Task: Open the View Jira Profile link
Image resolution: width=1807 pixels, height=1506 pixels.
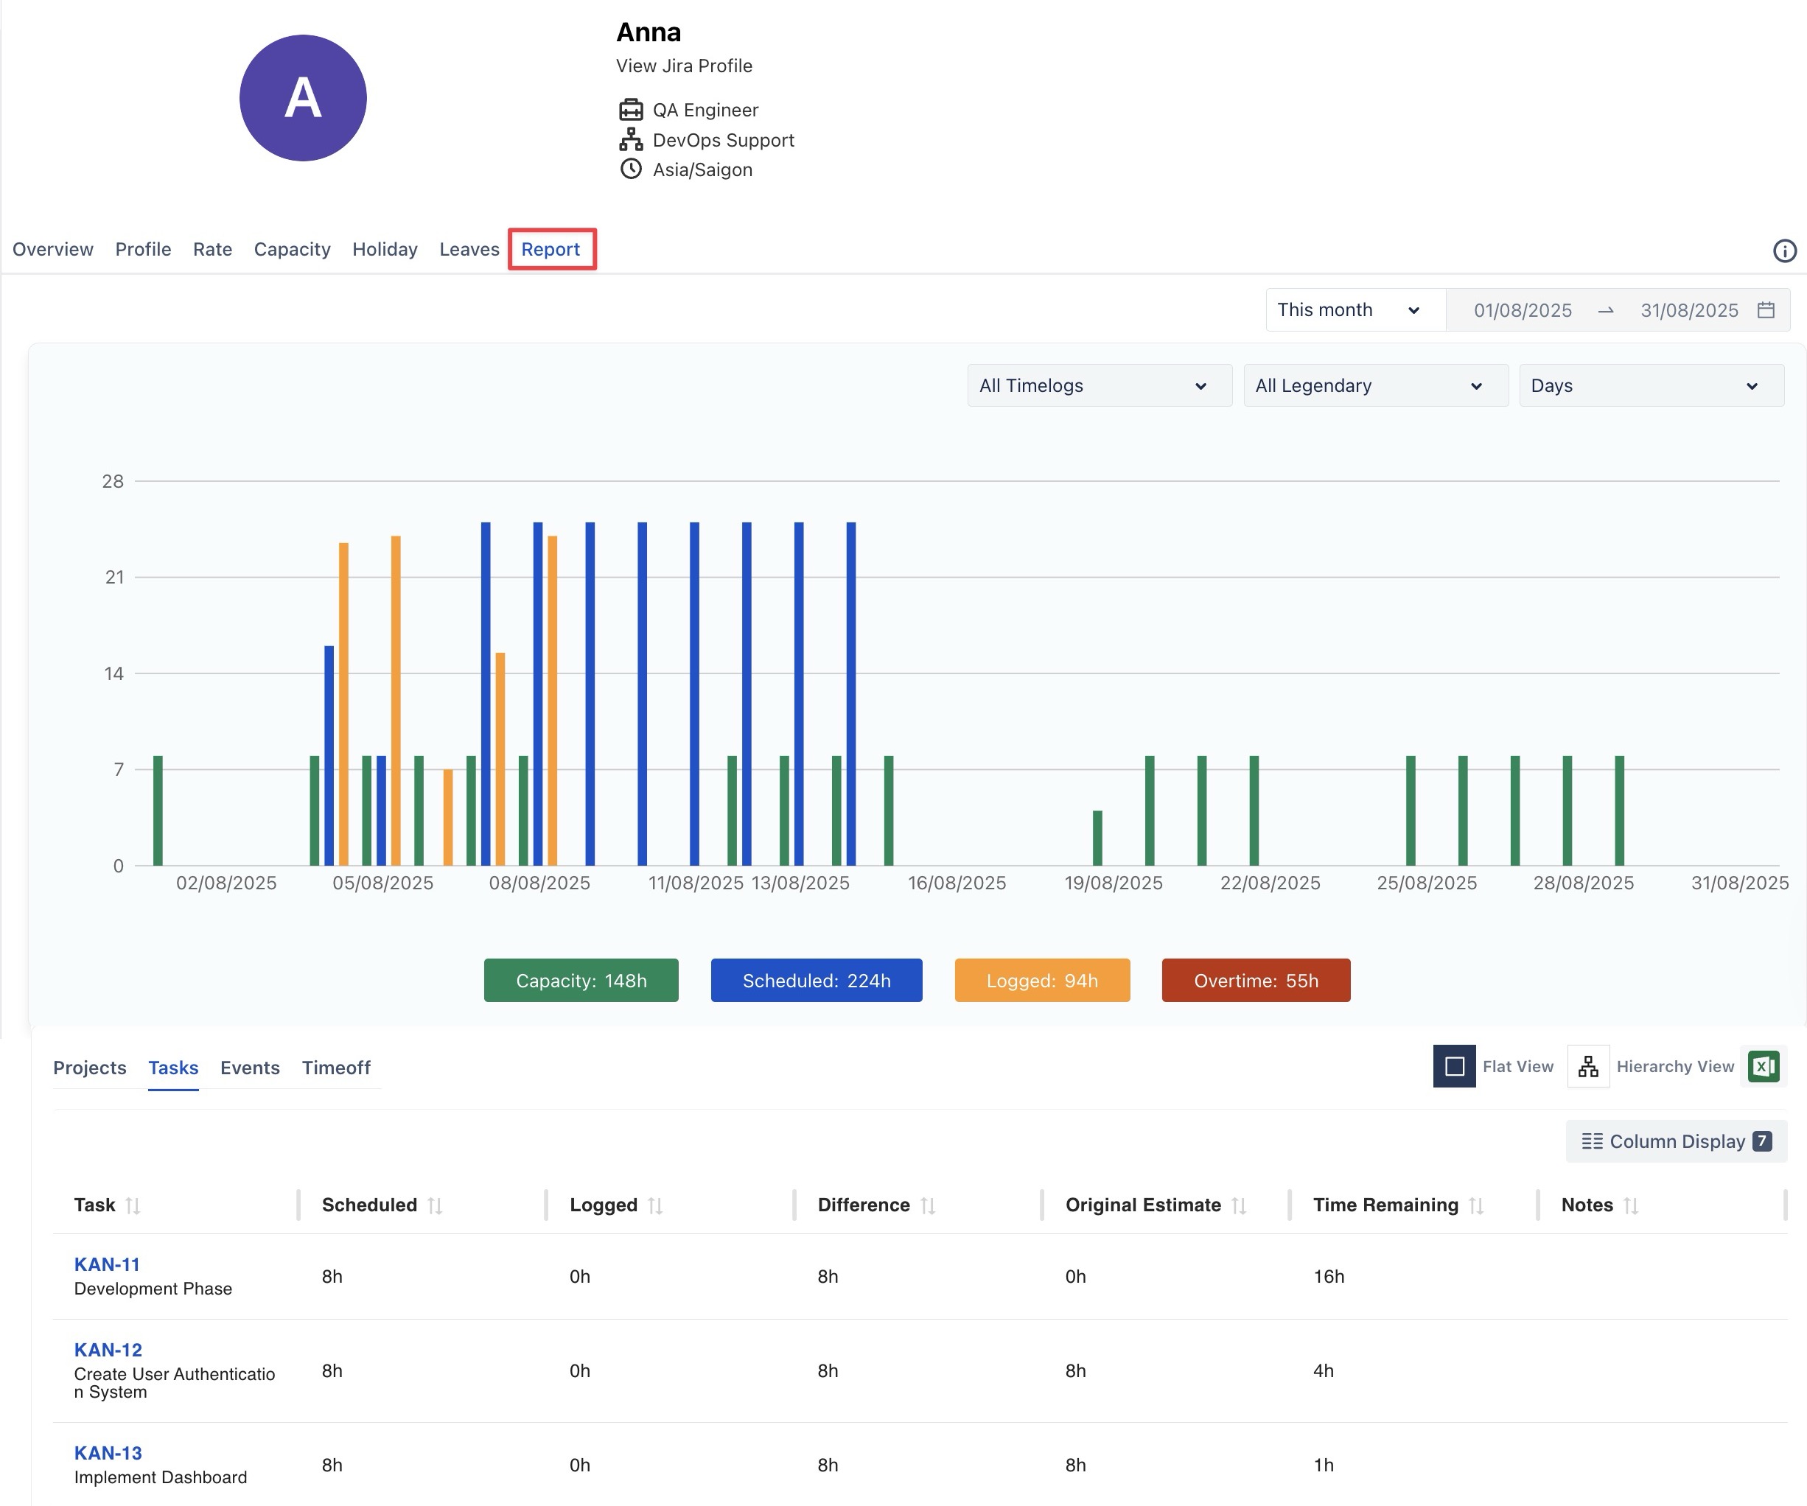Action: 683,66
